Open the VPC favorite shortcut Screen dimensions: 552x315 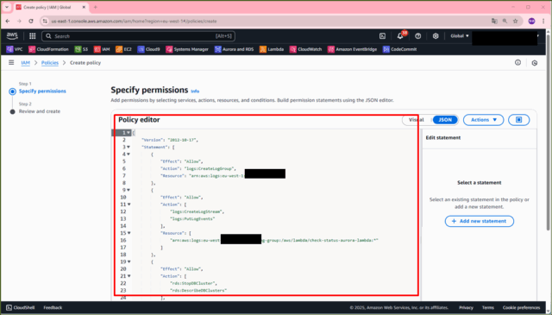[15, 49]
